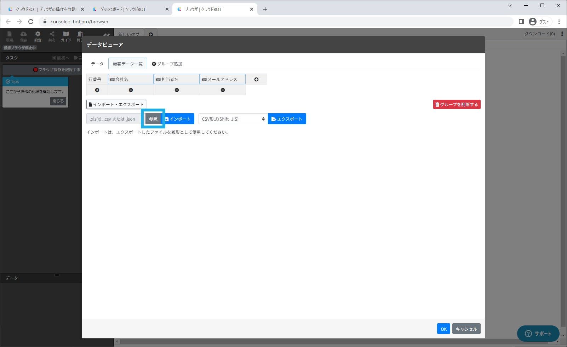The height and width of the screenshot is (347, 567).
Task: Open the CSV形式(Shift_JIS) format dropdown
Action: click(x=233, y=119)
